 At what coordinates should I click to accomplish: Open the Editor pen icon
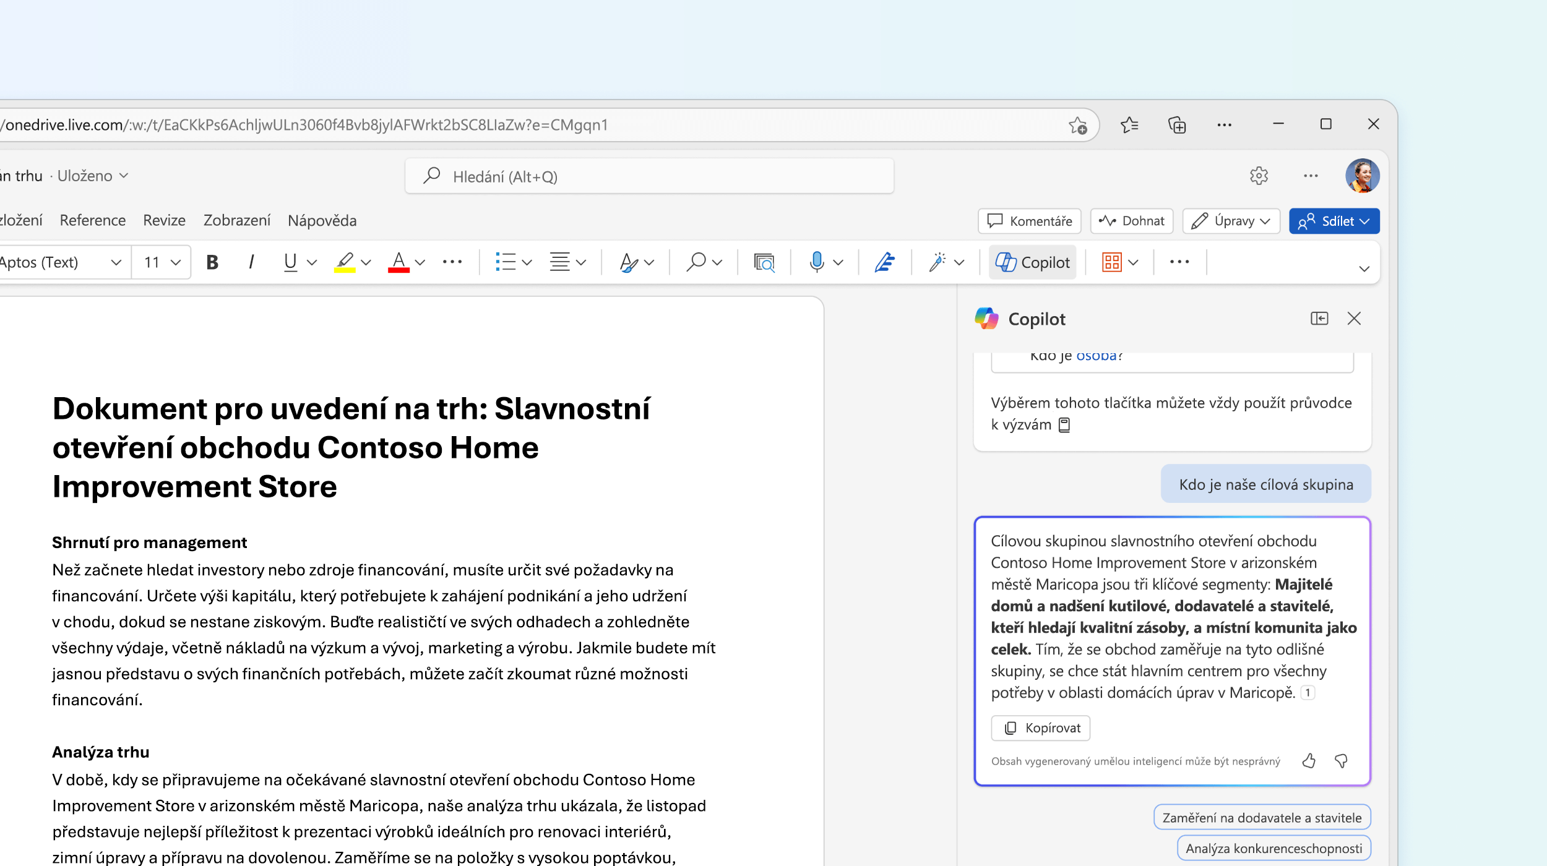[x=885, y=262]
